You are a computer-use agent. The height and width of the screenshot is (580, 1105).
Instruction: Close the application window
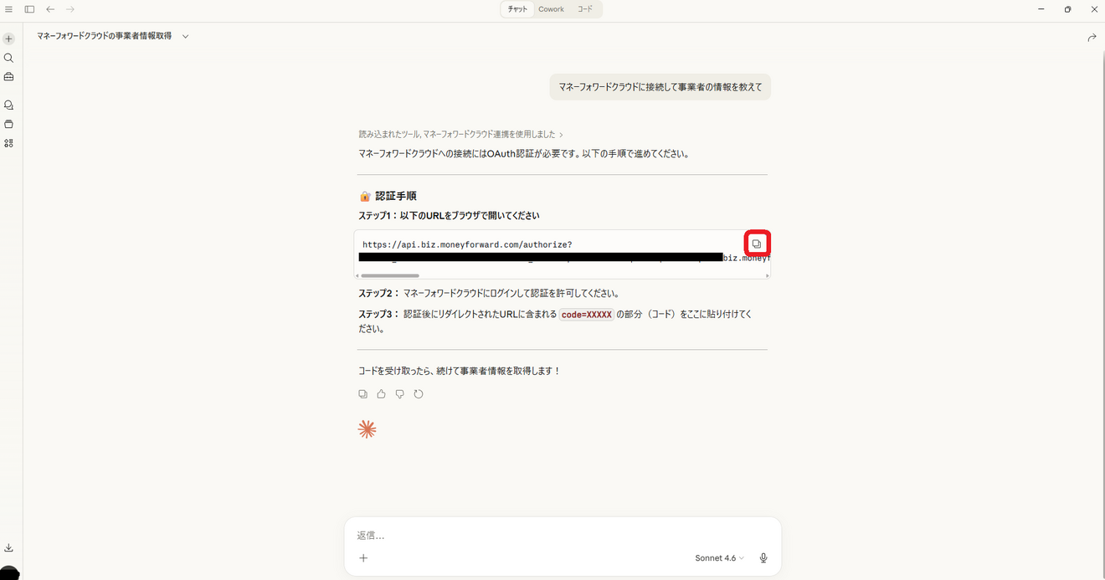[x=1093, y=9]
